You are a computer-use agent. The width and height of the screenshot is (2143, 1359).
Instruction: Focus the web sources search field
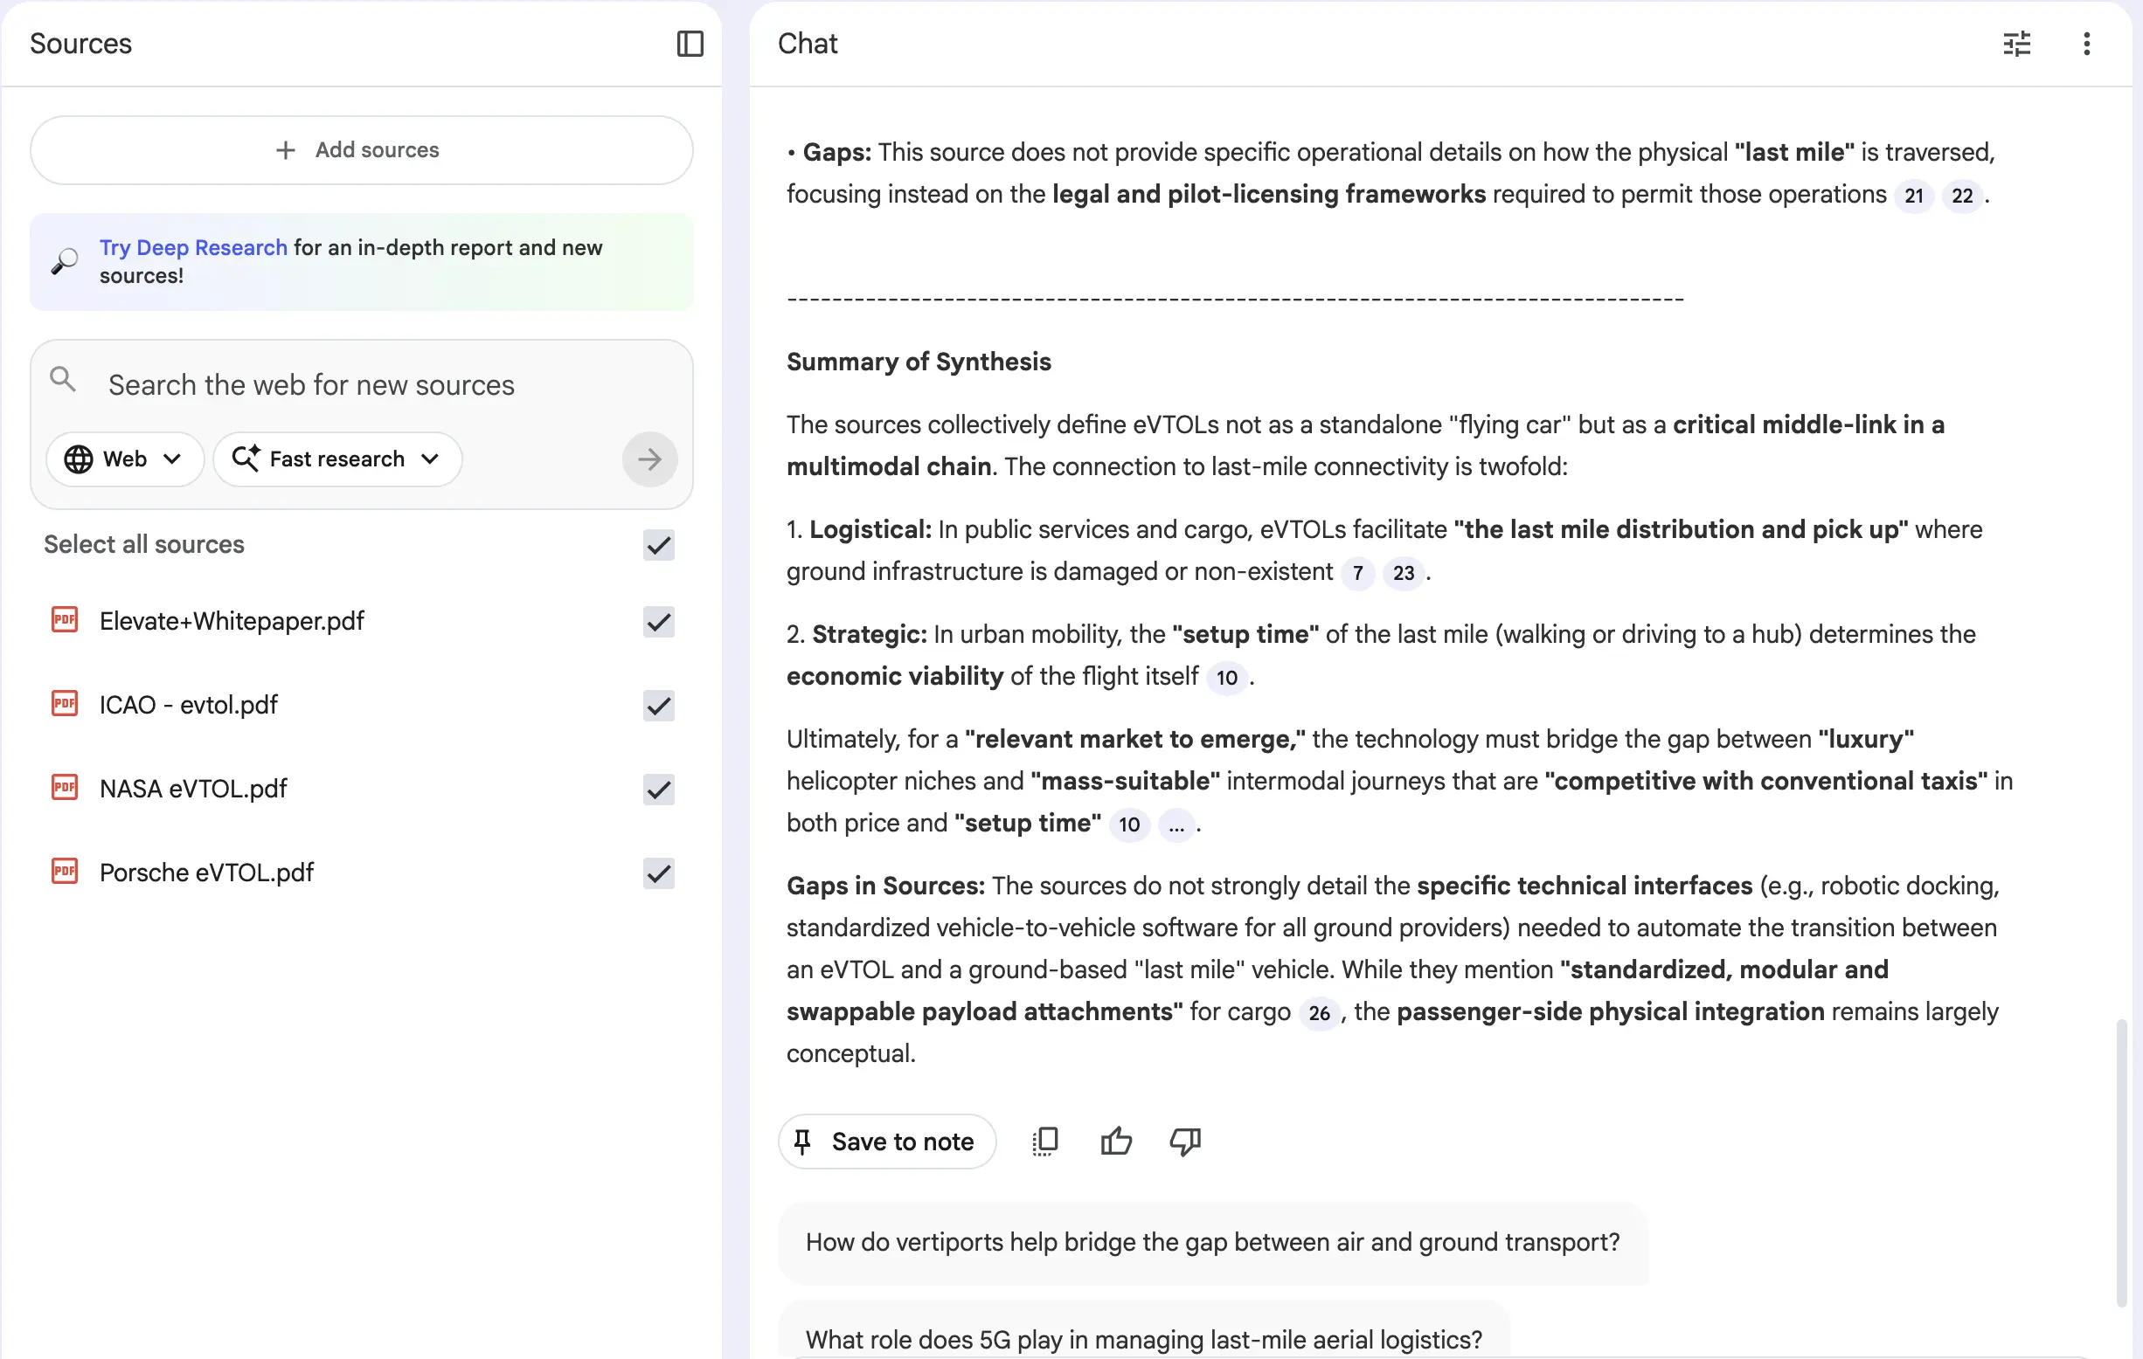(x=311, y=385)
